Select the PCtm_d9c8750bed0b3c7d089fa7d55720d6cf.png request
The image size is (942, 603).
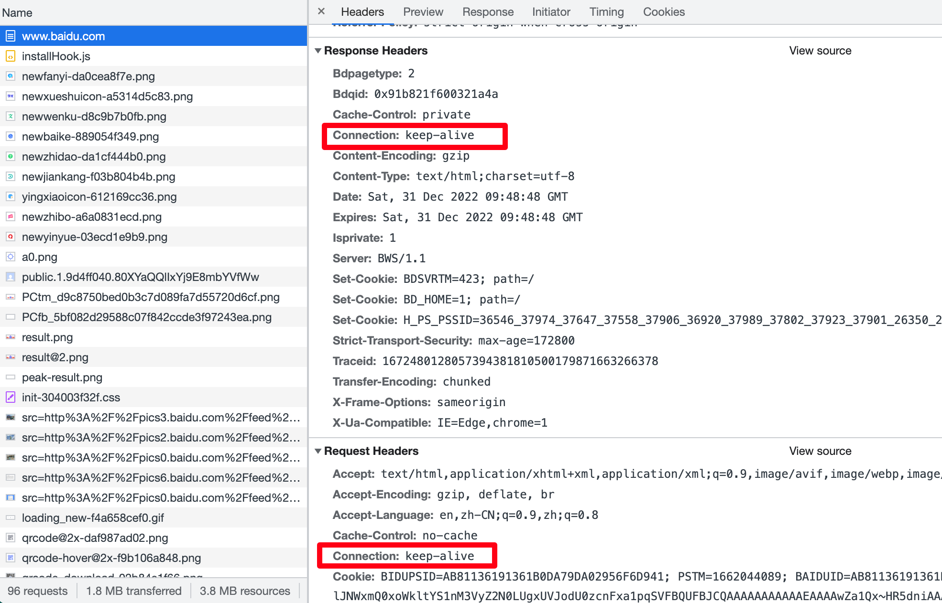[x=153, y=297]
